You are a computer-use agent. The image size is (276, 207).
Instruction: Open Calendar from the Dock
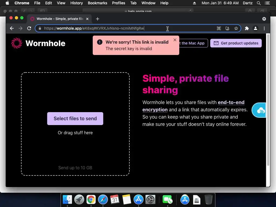[115, 200]
